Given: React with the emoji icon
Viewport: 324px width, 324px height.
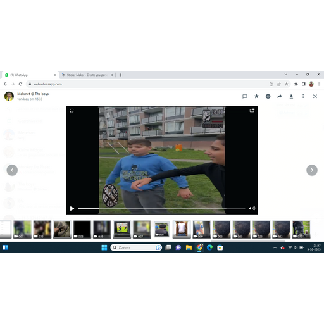Looking at the screenshot, I should 268,96.
